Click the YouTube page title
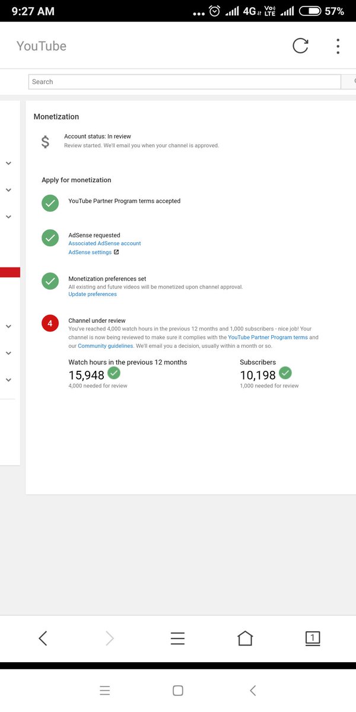Image resolution: width=356 pixels, height=712 pixels. click(x=42, y=46)
